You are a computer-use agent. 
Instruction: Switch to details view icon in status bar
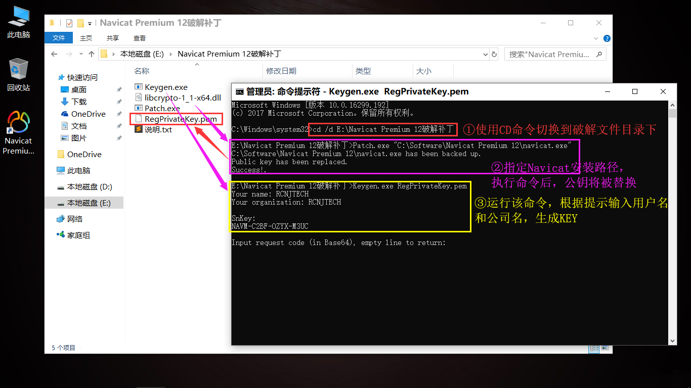(x=594, y=348)
